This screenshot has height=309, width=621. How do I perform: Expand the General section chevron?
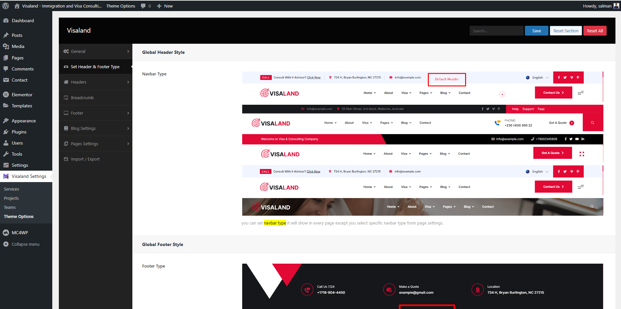click(128, 51)
